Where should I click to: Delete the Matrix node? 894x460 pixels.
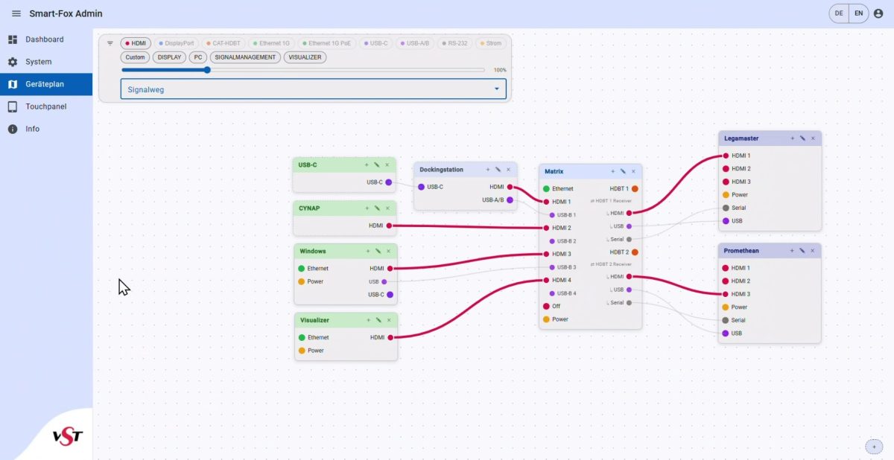coord(633,171)
